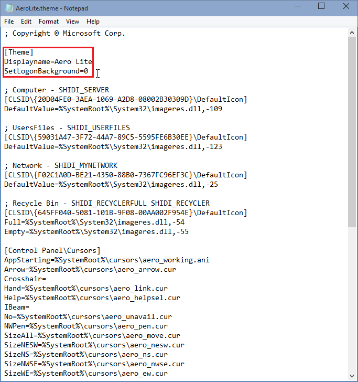Image resolution: width=358 pixels, height=382 pixels.
Task: Click the UsersFiles - SHIDI_USERFILES comment
Action: [67, 128]
